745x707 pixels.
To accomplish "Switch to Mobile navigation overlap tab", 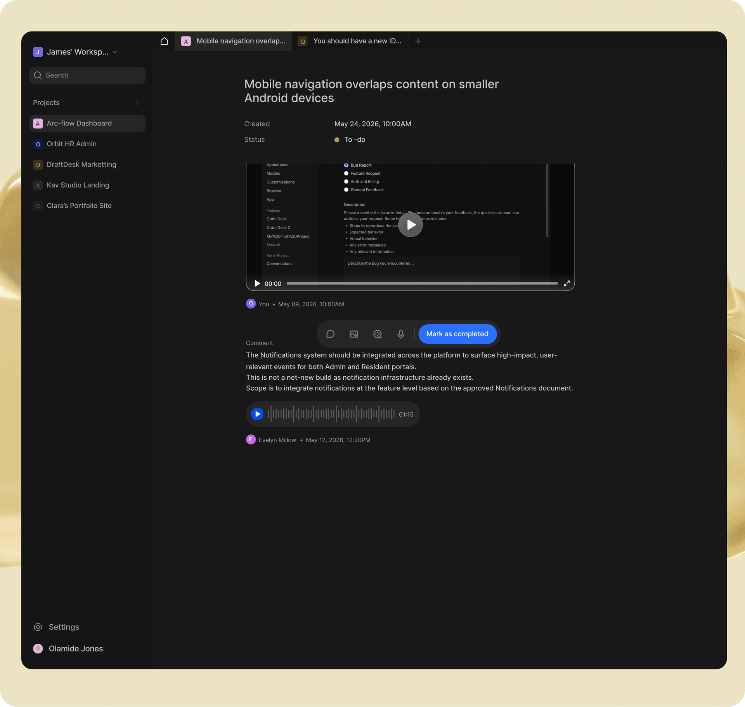I will click(x=234, y=41).
